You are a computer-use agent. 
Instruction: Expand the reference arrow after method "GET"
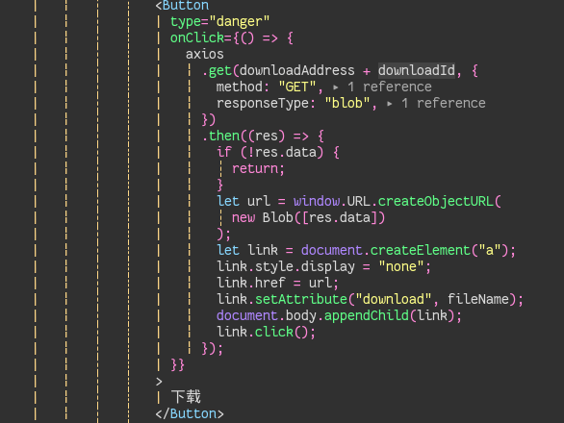click(336, 87)
